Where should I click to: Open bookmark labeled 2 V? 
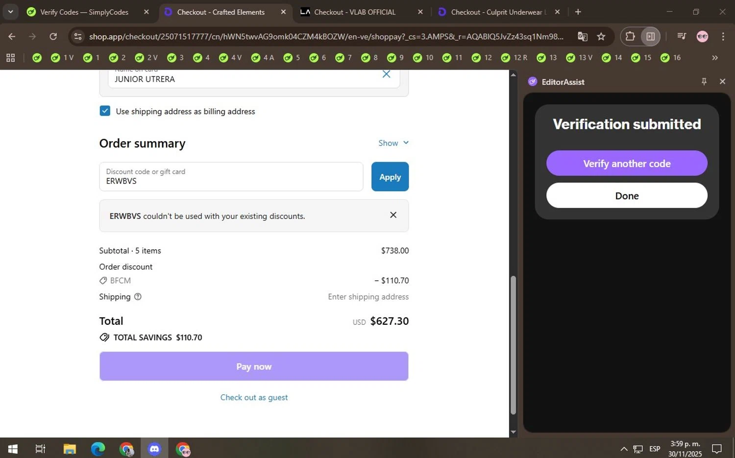point(146,58)
